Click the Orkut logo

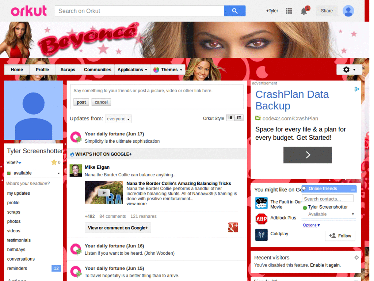click(x=28, y=11)
